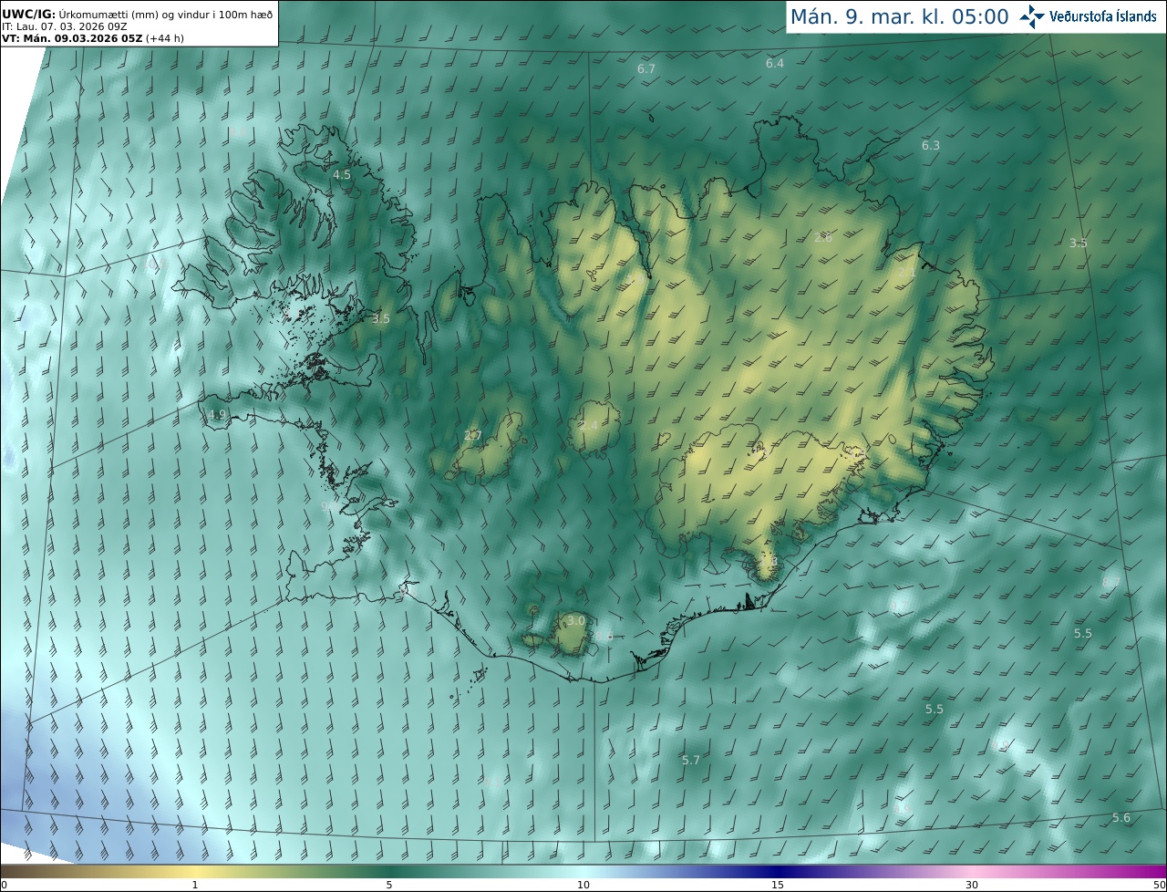Screen dimensions: 1167x892
Task: Click the 2.7 value on the glacier
Action: pos(472,435)
